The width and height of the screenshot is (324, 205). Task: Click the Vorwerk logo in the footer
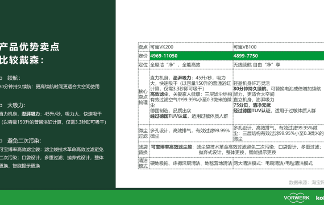(x=297, y=198)
